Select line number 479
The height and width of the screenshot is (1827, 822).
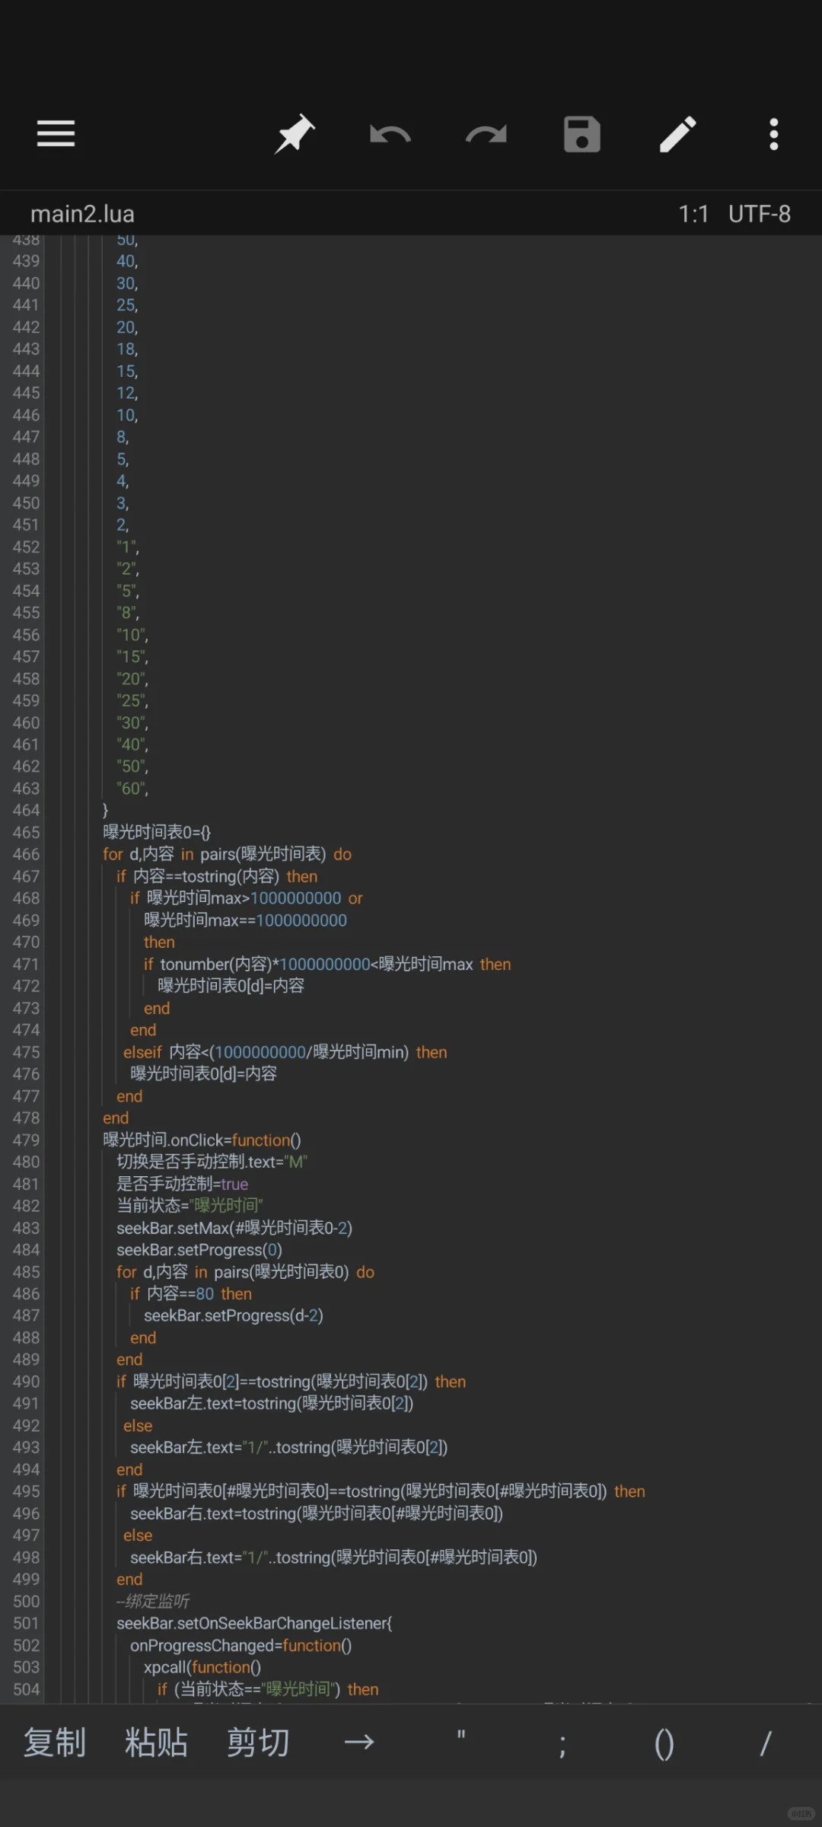point(26,1140)
